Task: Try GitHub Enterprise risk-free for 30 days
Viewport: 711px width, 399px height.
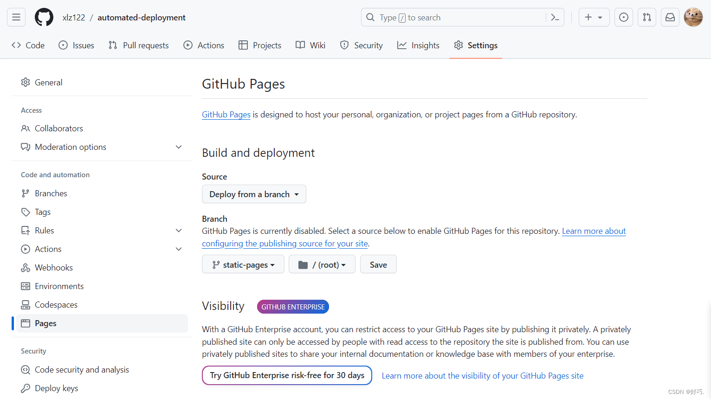Action: pyautogui.click(x=287, y=375)
